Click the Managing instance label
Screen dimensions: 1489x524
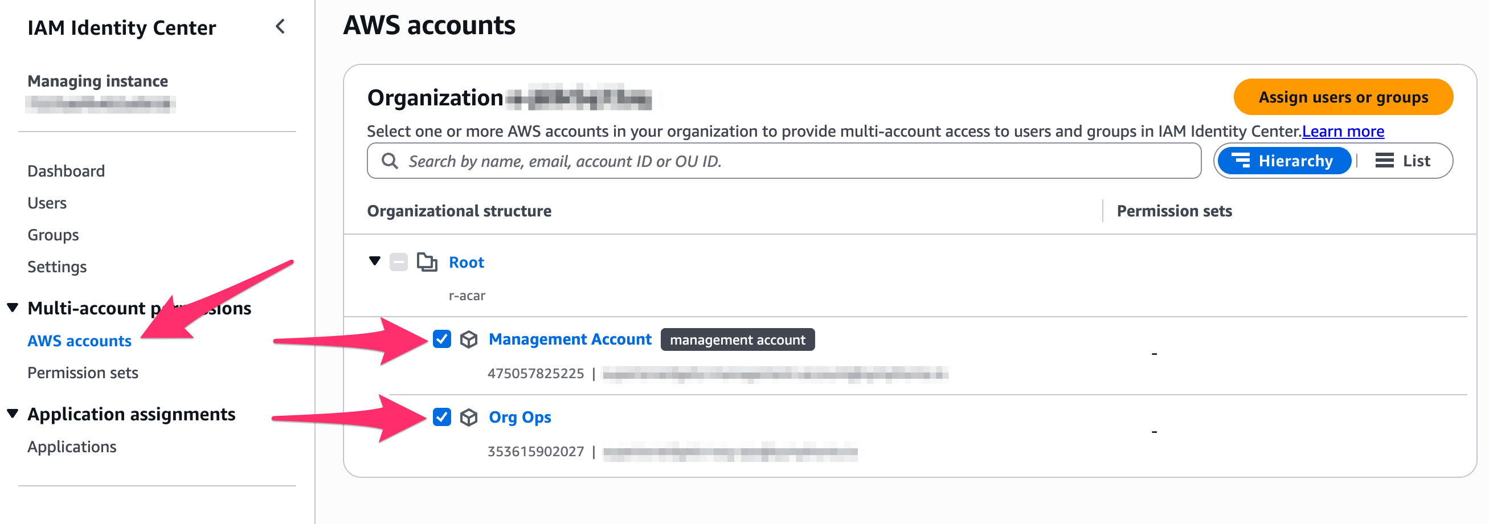click(97, 81)
